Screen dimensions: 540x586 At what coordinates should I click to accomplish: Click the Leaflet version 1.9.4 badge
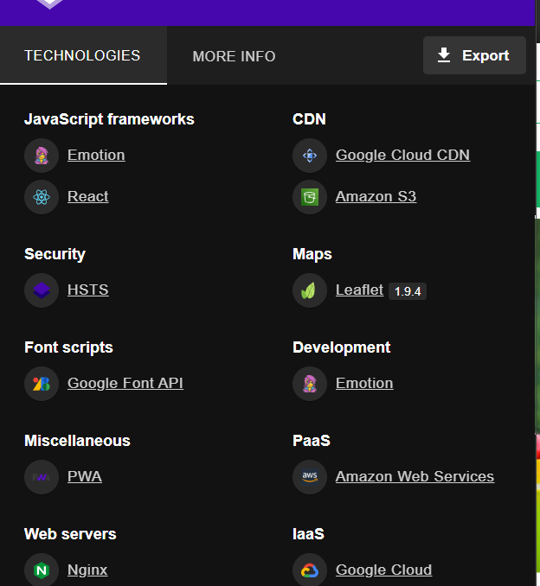click(408, 291)
